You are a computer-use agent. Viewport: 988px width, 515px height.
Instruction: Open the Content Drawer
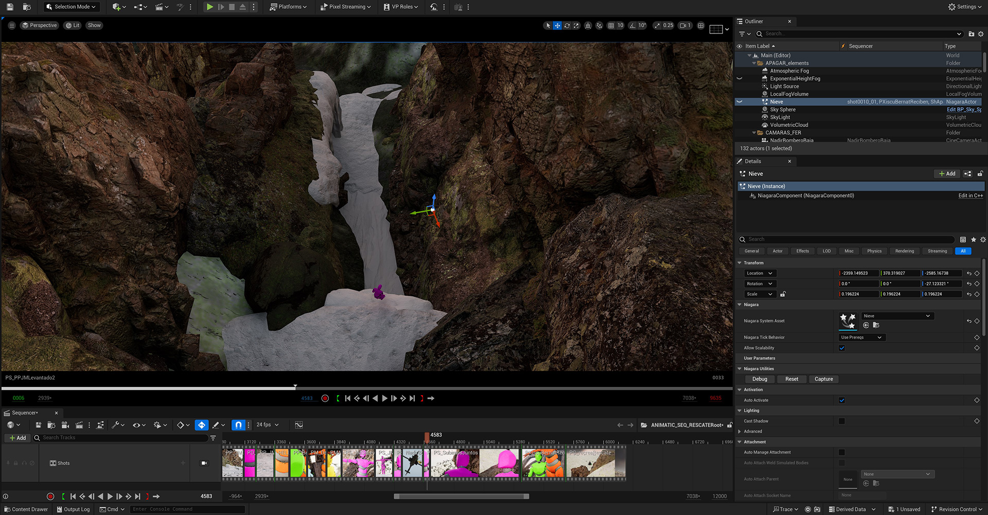point(26,509)
